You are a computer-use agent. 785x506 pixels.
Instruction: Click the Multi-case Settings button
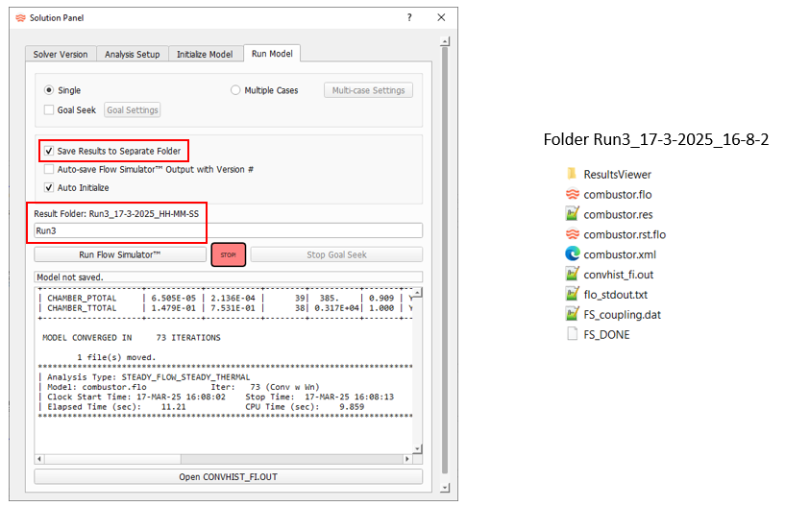tap(368, 90)
